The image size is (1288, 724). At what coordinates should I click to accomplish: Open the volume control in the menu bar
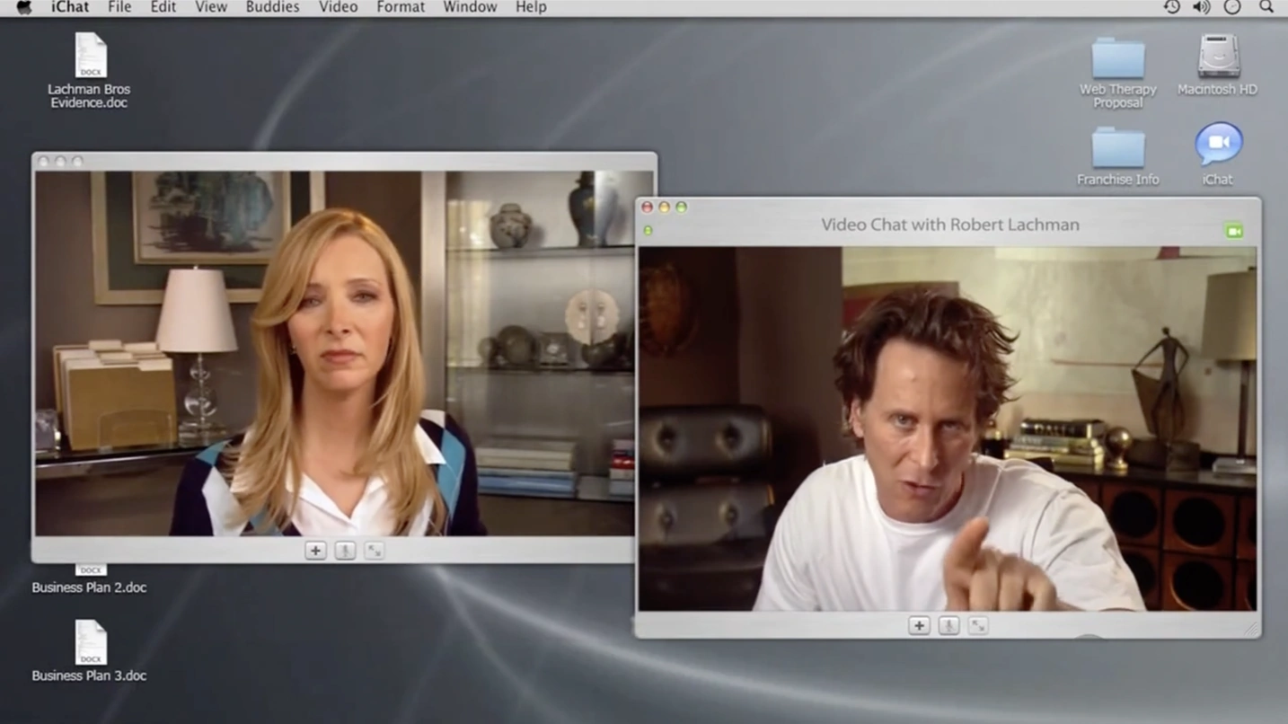click(1202, 7)
